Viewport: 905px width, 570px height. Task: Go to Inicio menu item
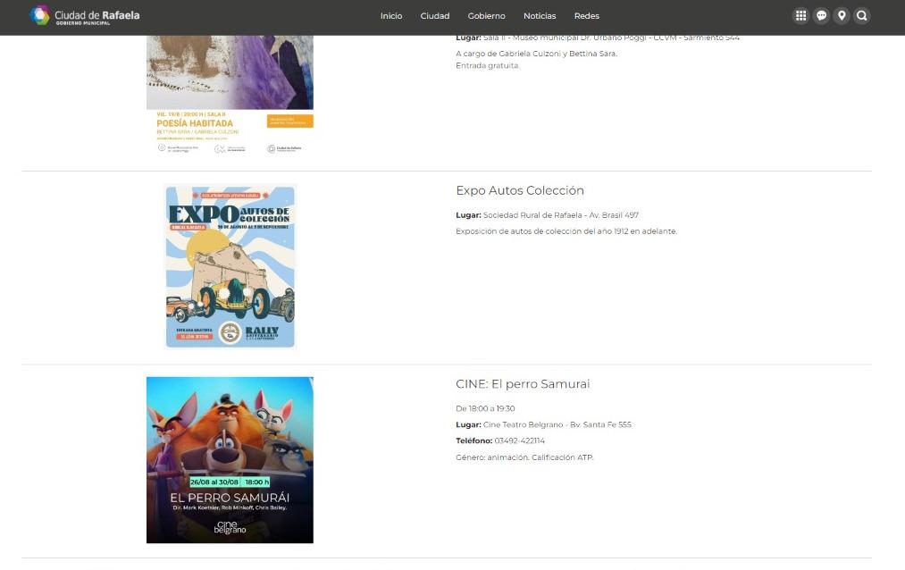390,16
